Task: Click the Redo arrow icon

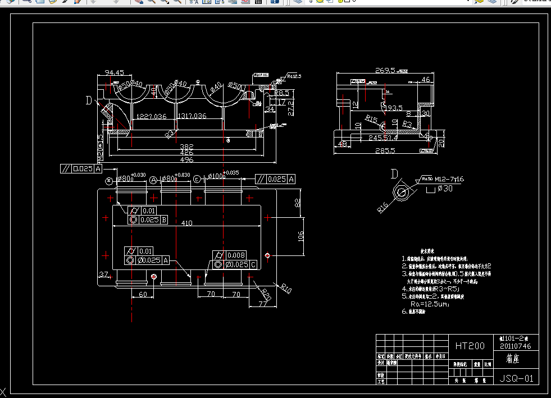Action: point(116,1)
